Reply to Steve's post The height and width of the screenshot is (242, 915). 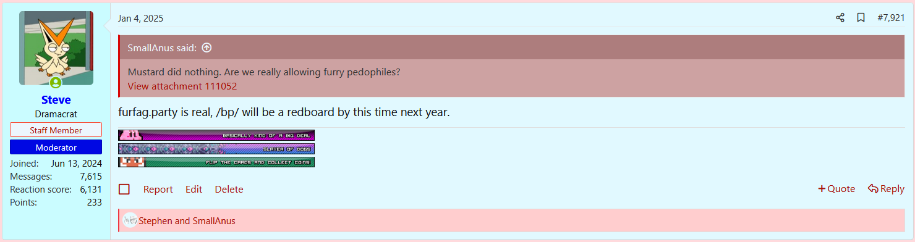coord(886,189)
